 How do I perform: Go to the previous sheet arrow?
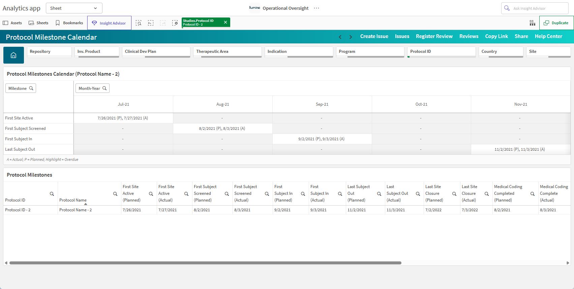(x=340, y=37)
